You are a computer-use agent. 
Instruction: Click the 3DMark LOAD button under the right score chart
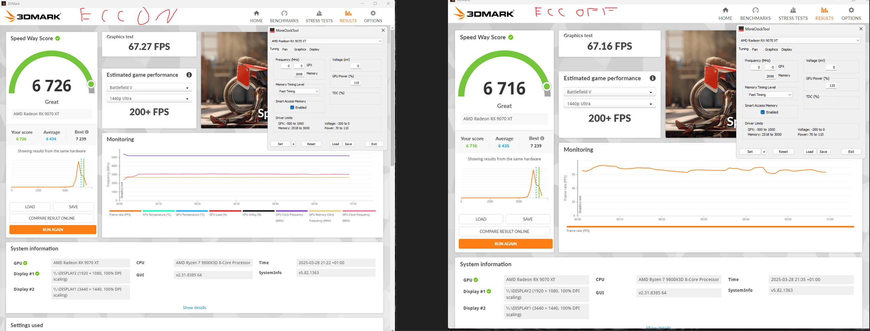coord(481,219)
